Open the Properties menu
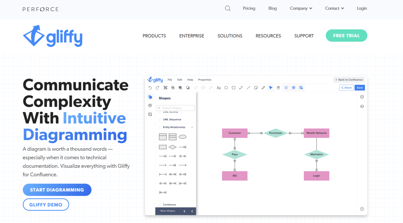The image size is (403, 223). pos(205,80)
